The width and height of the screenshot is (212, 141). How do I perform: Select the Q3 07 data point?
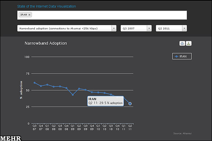click(x=35, y=83)
